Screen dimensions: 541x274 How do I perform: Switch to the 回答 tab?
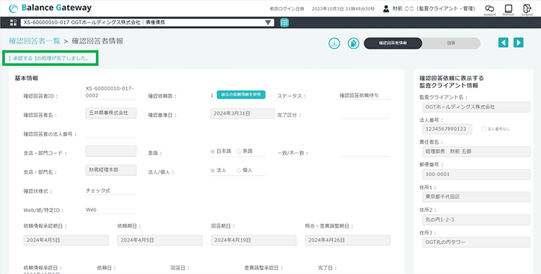pyautogui.click(x=451, y=43)
